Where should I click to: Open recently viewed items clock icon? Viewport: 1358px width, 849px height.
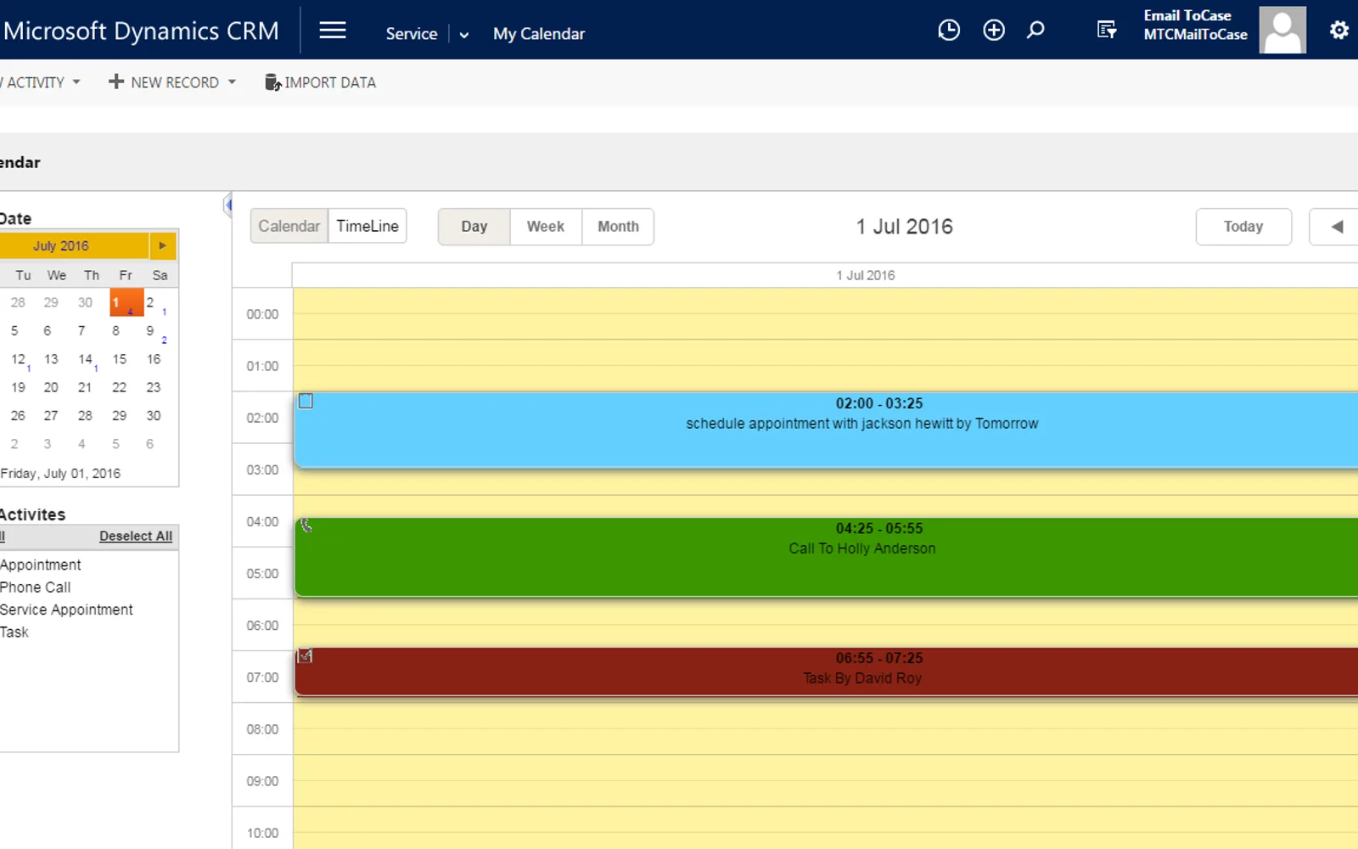click(949, 31)
